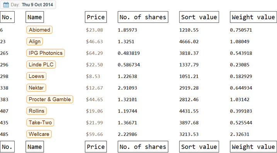Select price $59.66 for Wellcare

tap(94, 134)
